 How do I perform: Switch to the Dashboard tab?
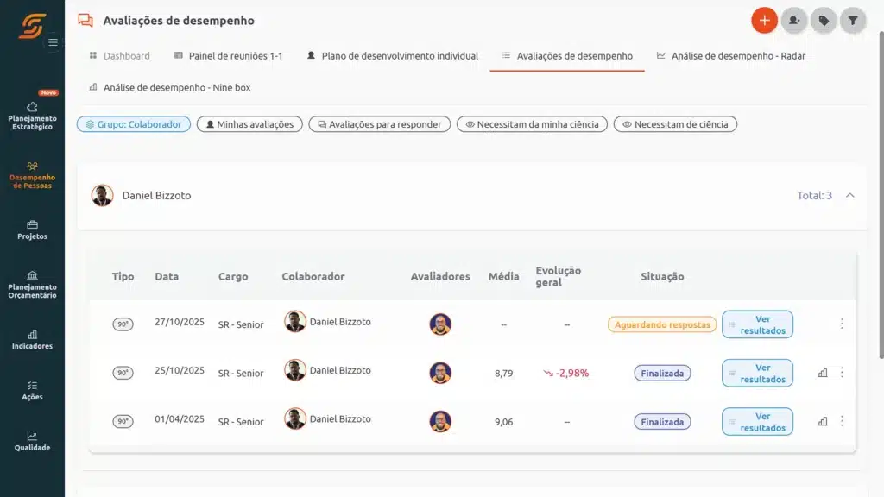coord(122,55)
